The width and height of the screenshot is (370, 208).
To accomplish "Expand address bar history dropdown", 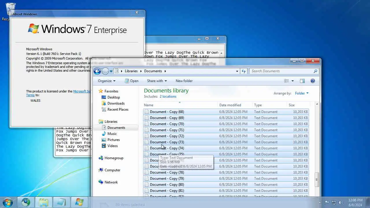I will tap(237, 71).
